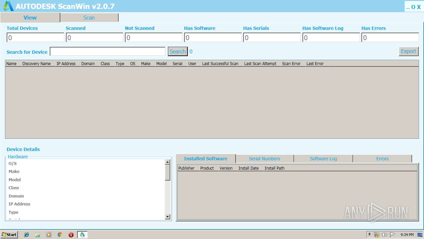
Task: Open the Serial Numbers tab
Action: [x=265, y=159]
